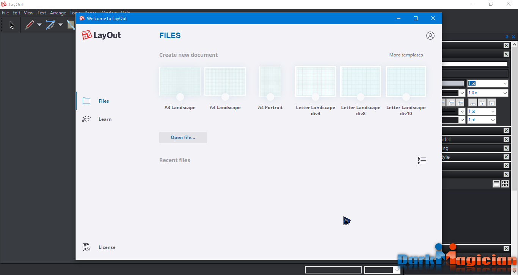Click the More templates link
The image size is (518, 275).
(406, 55)
